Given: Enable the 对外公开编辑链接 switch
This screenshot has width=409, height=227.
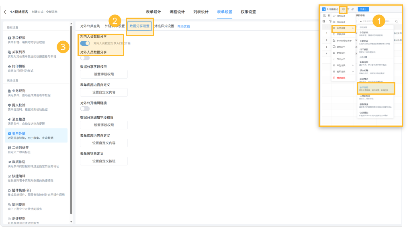Looking at the screenshot, I should [x=85, y=109].
